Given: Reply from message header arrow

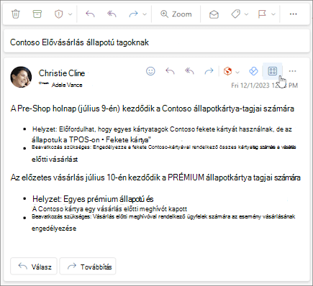Looking at the screenshot, I should (170, 71).
